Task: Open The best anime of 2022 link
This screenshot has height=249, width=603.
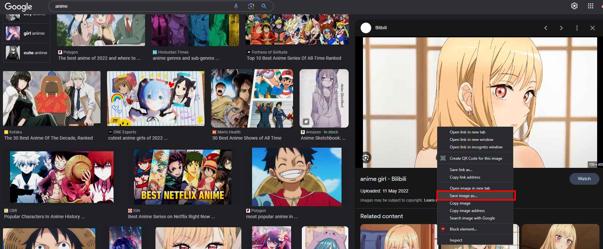Action: click(99, 58)
